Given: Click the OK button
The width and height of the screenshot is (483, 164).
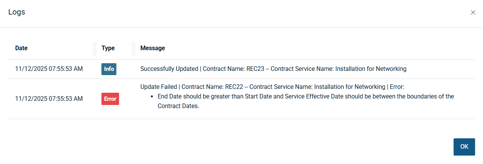Looking at the screenshot, I should pyautogui.click(x=464, y=147).
